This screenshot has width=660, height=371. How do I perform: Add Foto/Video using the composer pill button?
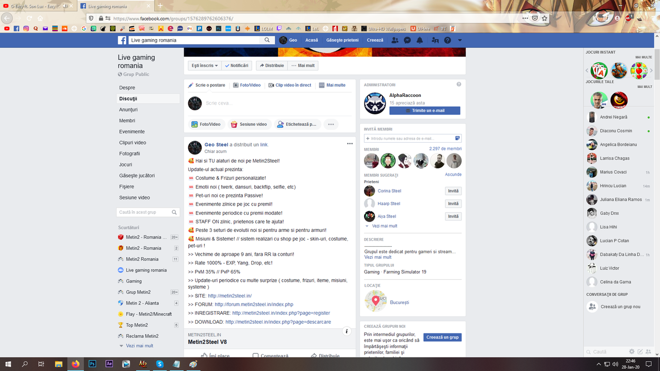(x=206, y=124)
